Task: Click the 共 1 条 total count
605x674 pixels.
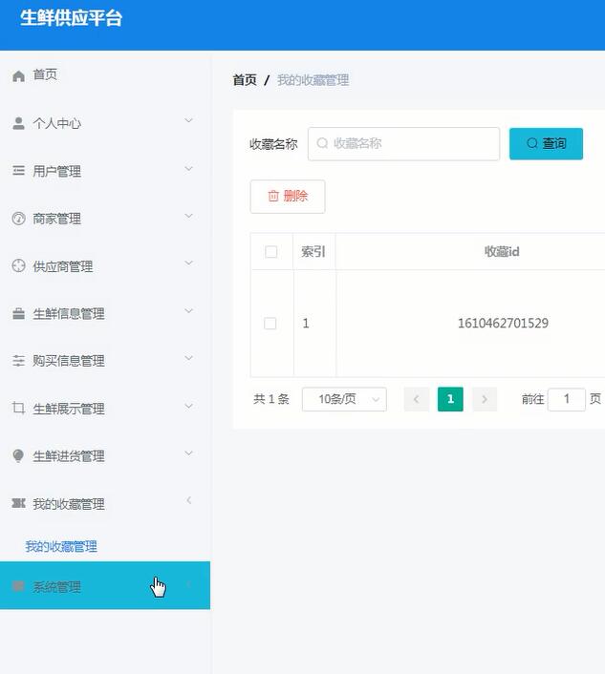Action: click(271, 399)
